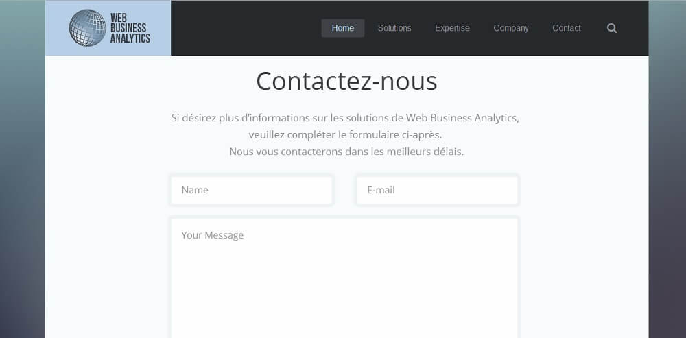Click the Web Business Analytics logo text
The image size is (686, 338).
(x=130, y=28)
